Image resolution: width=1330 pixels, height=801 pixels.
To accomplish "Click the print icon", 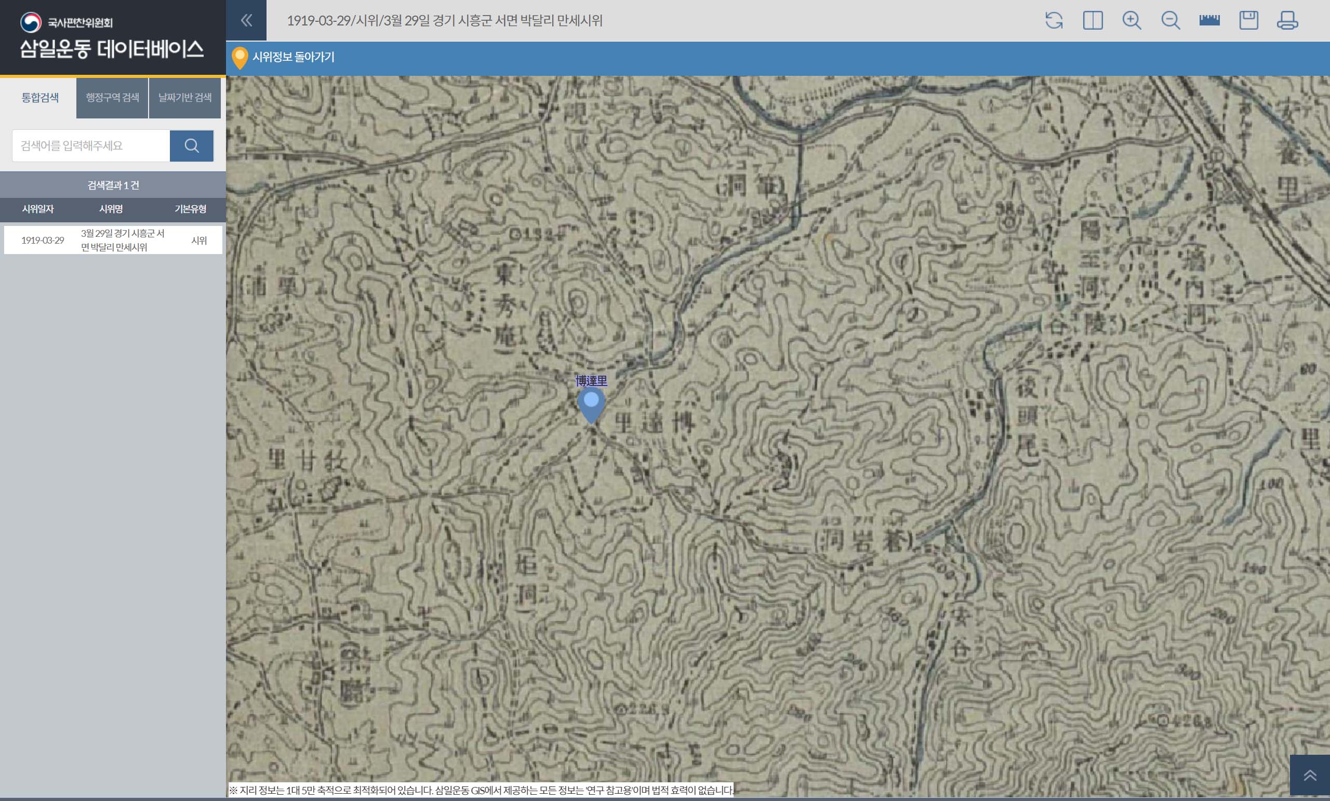I will click(1287, 20).
